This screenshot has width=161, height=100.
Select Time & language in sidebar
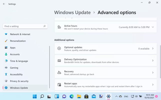(x=25, y=61)
